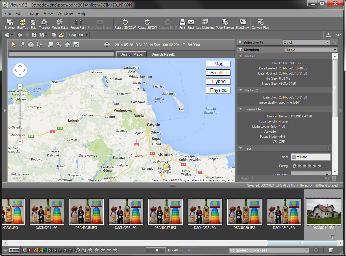The image size is (346, 256).
Task: Select the map pin tool
Action: click(22, 45)
